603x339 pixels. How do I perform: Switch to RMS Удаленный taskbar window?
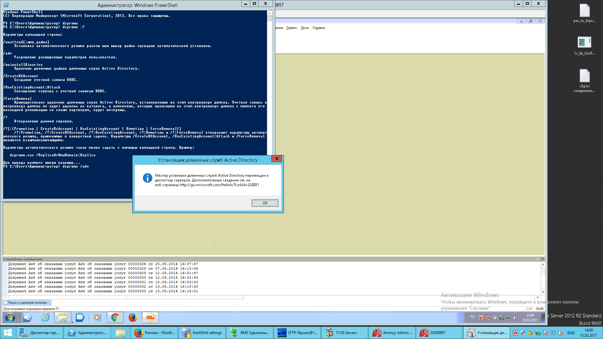(x=250, y=333)
